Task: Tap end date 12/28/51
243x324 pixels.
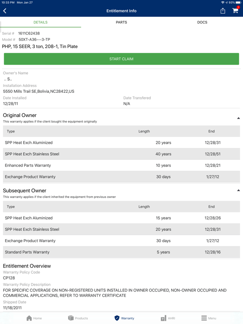Action: [213, 154]
